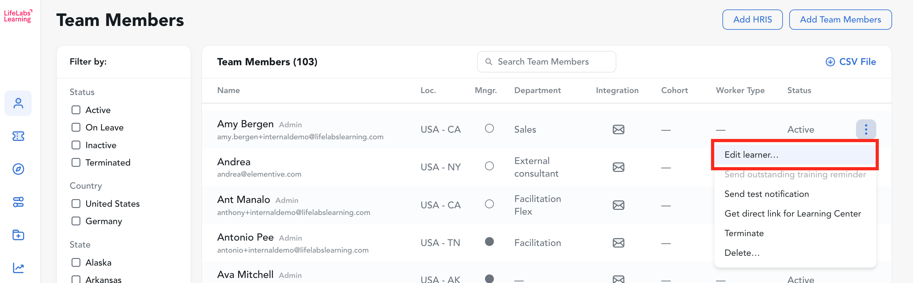Screen dimensions: 913x283
Task: Toggle Amy Bergen's manager radio button
Action: tap(489, 128)
